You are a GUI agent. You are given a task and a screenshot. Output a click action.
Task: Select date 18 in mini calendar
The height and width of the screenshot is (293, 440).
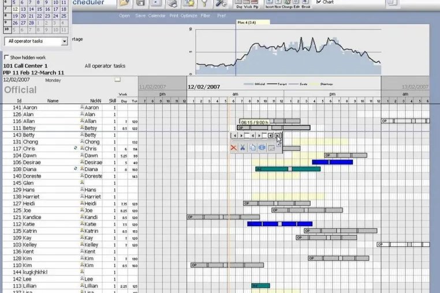64,9
